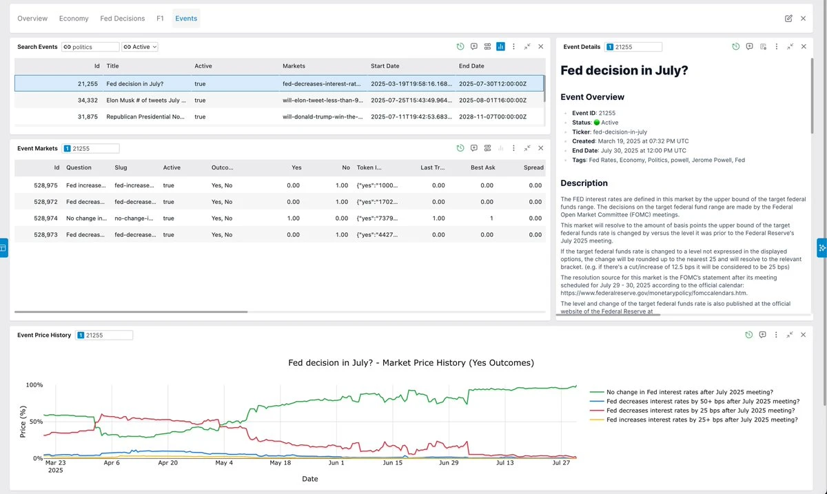Image resolution: width=827 pixels, height=494 pixels.
Task: Click refresh icon in Event Price History panel
Action: coord(749,335)
